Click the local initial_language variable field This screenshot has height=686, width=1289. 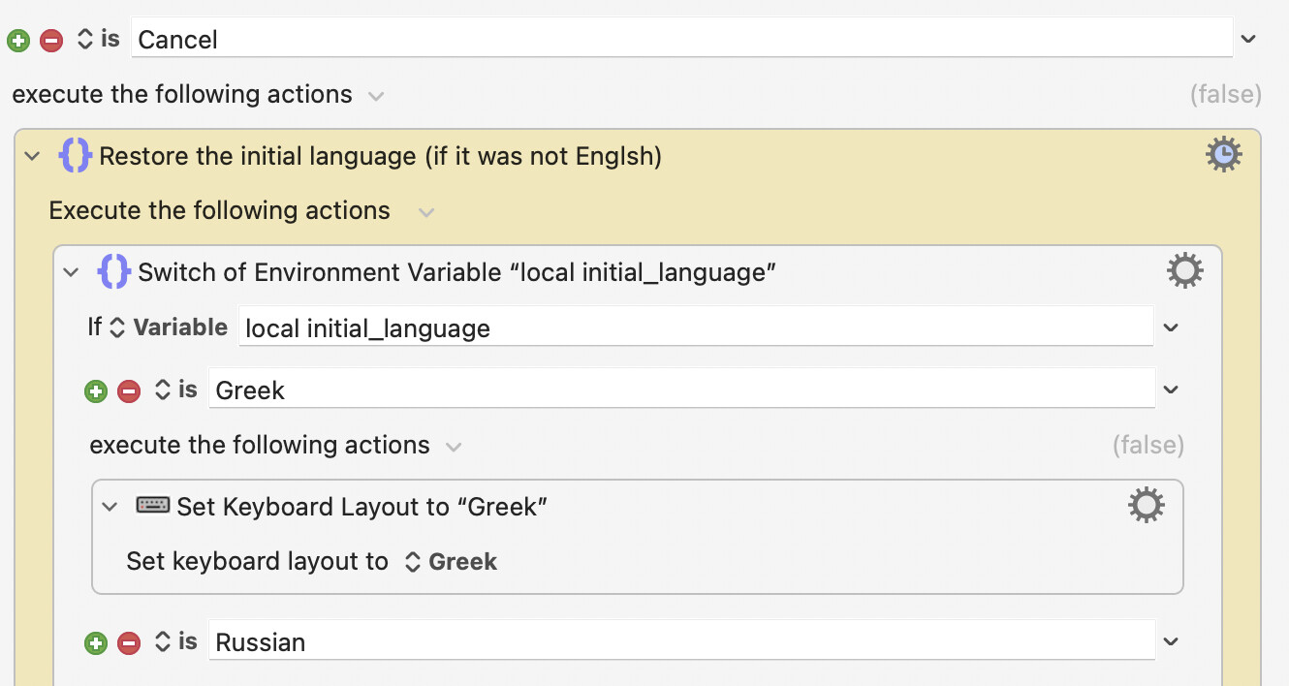(693, 328)
